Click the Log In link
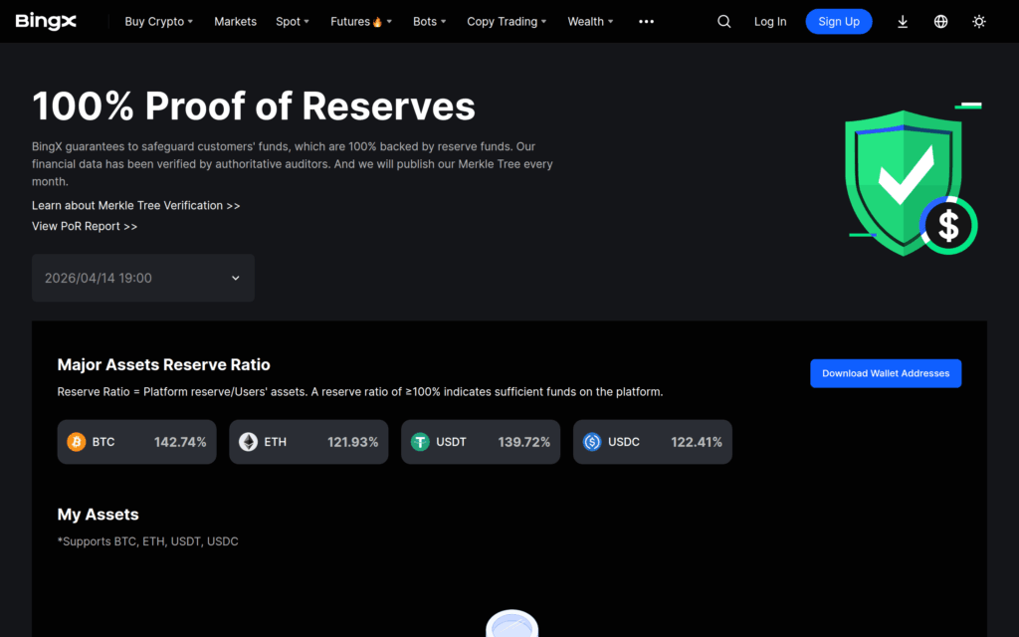This screenshot has height=637, width=1019. pos(770,22)
